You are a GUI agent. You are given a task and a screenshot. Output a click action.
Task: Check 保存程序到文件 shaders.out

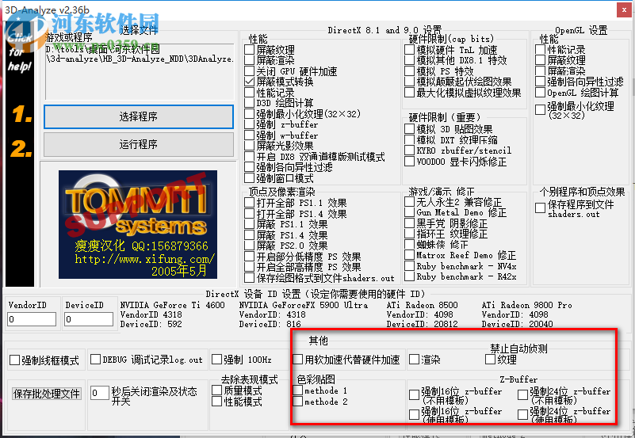(x=540, y=208)
